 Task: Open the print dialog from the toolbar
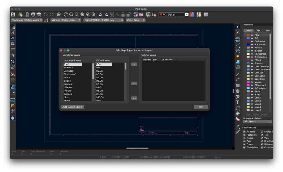point(33,14)
